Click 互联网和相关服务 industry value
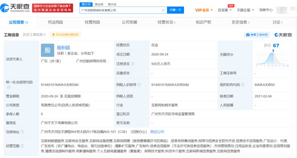 pyautogui.click(x=165, y=105)
